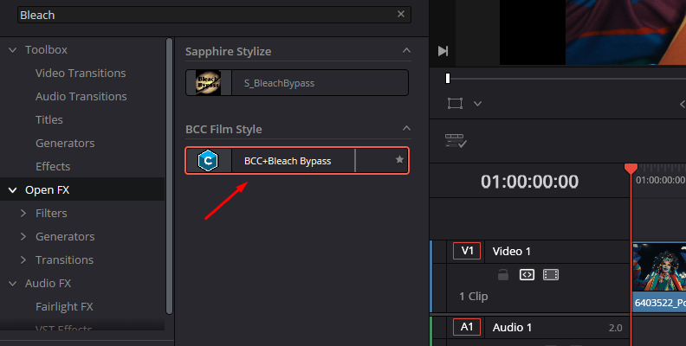Screen dimensions: 686x346
Task: Select the V1 track destination button
Action: [x=467, y=251]
